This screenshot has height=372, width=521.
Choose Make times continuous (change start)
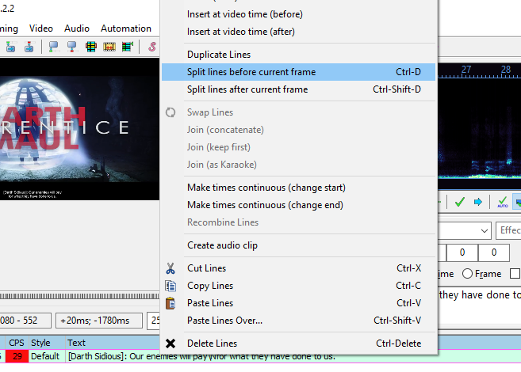(x=298, y=188)
